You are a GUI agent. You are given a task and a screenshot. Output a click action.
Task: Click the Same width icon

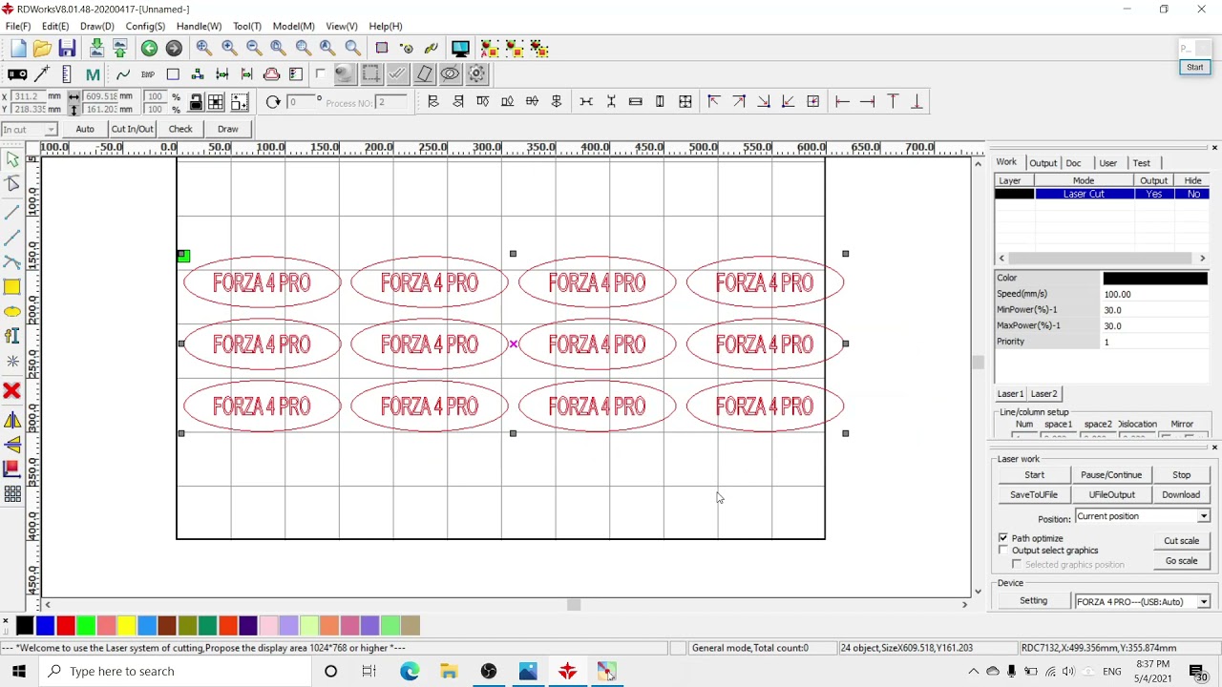635,101
